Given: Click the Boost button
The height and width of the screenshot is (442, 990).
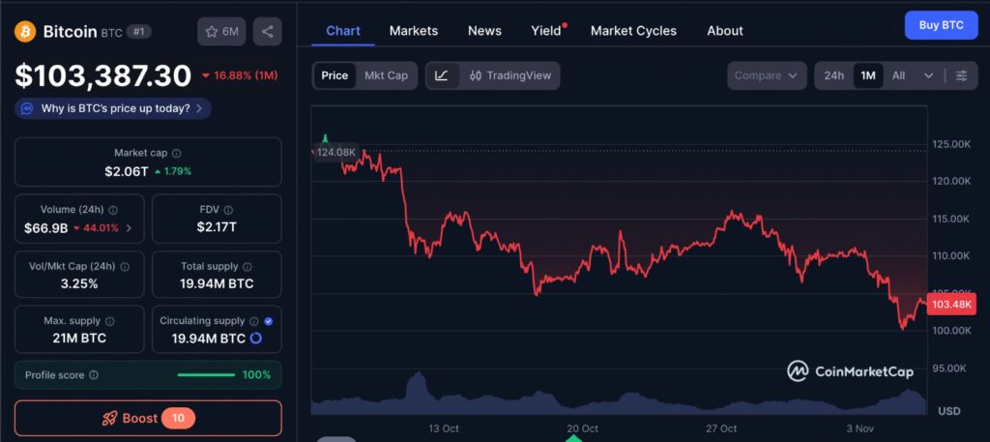Looking at the screenshot, I should coord(148,418).
